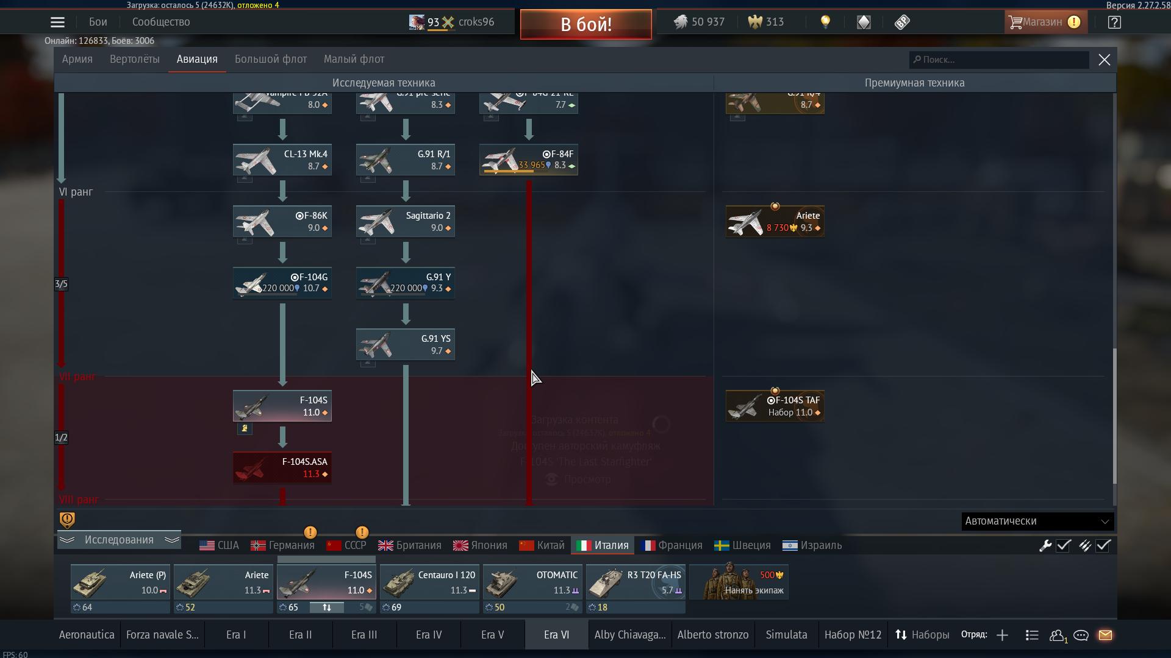Expand group under G.91 R/1 card
Viewport: 1171px width, 658px height.
coord(368,179)
